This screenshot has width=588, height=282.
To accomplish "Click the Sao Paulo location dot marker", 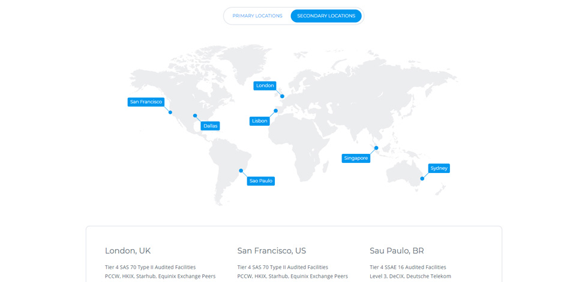I will tap(241, 171).
